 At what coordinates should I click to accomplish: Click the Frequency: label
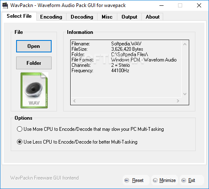pyautogui.click(x=82, y=71)
